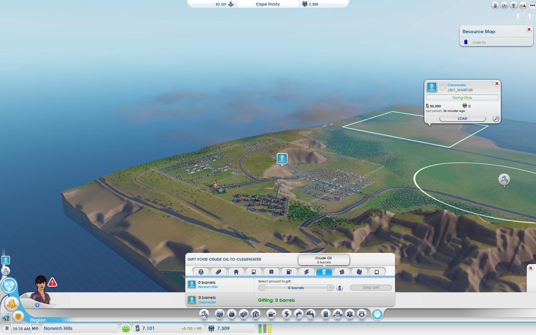
Task: Open the mass transit bus menu
Action: 271,314
